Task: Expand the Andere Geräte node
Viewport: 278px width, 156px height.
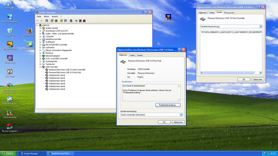Action: click(40, 28)
